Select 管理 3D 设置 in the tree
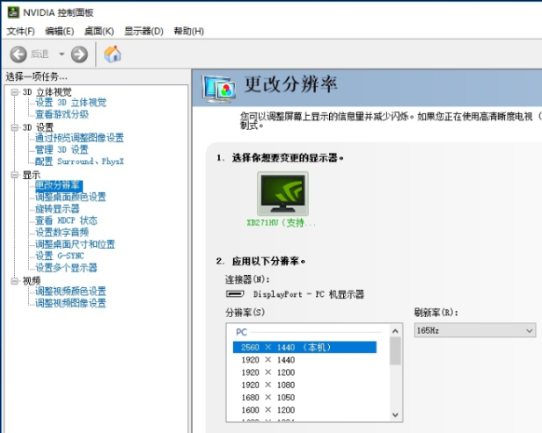 click(x=62, y=150)
